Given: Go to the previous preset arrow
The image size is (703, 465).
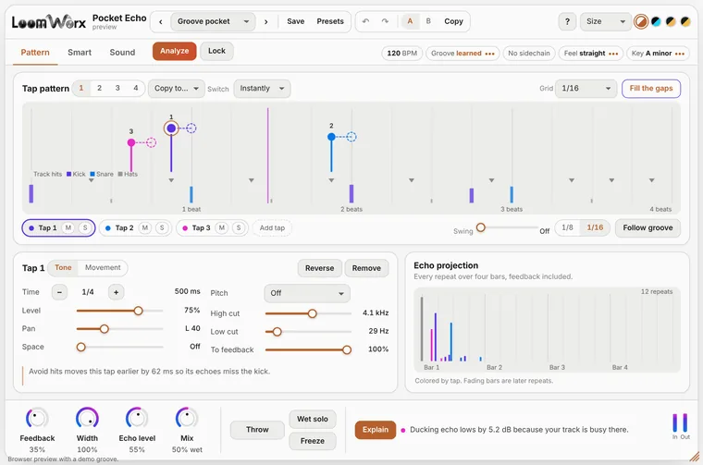Looking at the screenshot, I should pyautogui.click(x=161, y=21).
